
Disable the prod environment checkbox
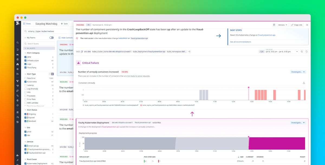point(25,131)
